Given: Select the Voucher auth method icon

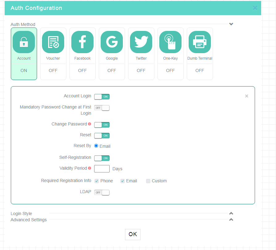Looking at the screenshot, I should (53, 42).
